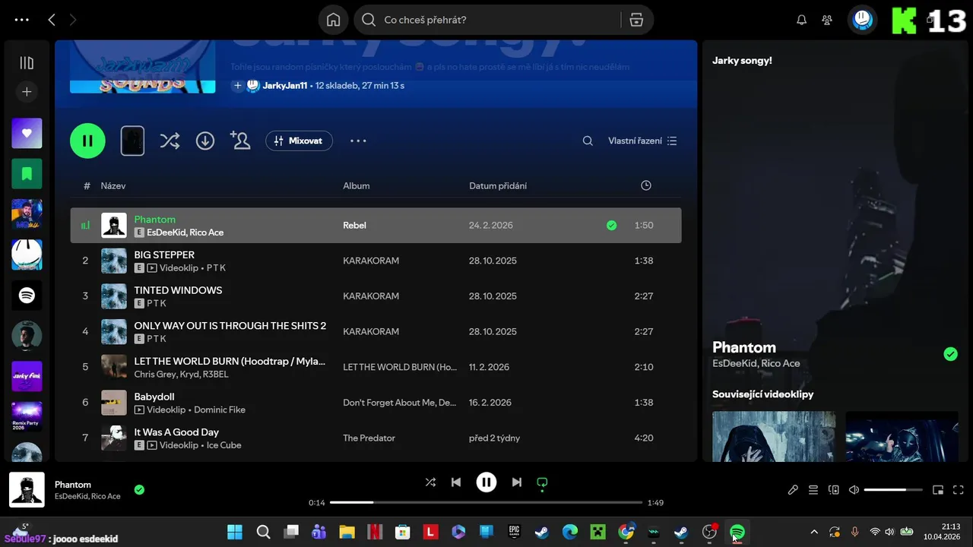Select the Babydoll track

(376, 402)
